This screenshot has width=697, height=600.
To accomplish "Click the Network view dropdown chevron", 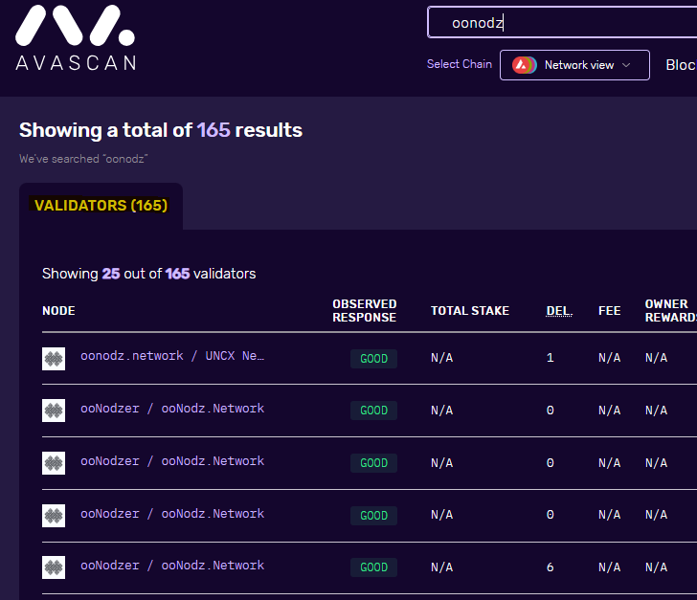I will [626, 65].
